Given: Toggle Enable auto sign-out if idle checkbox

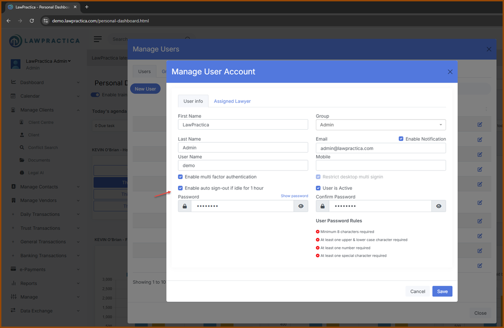Looking at the screenshot, I should point(180,188).
